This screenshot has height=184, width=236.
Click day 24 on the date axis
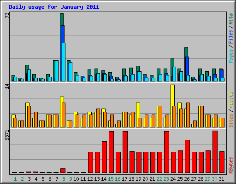[x=173, y=179]
